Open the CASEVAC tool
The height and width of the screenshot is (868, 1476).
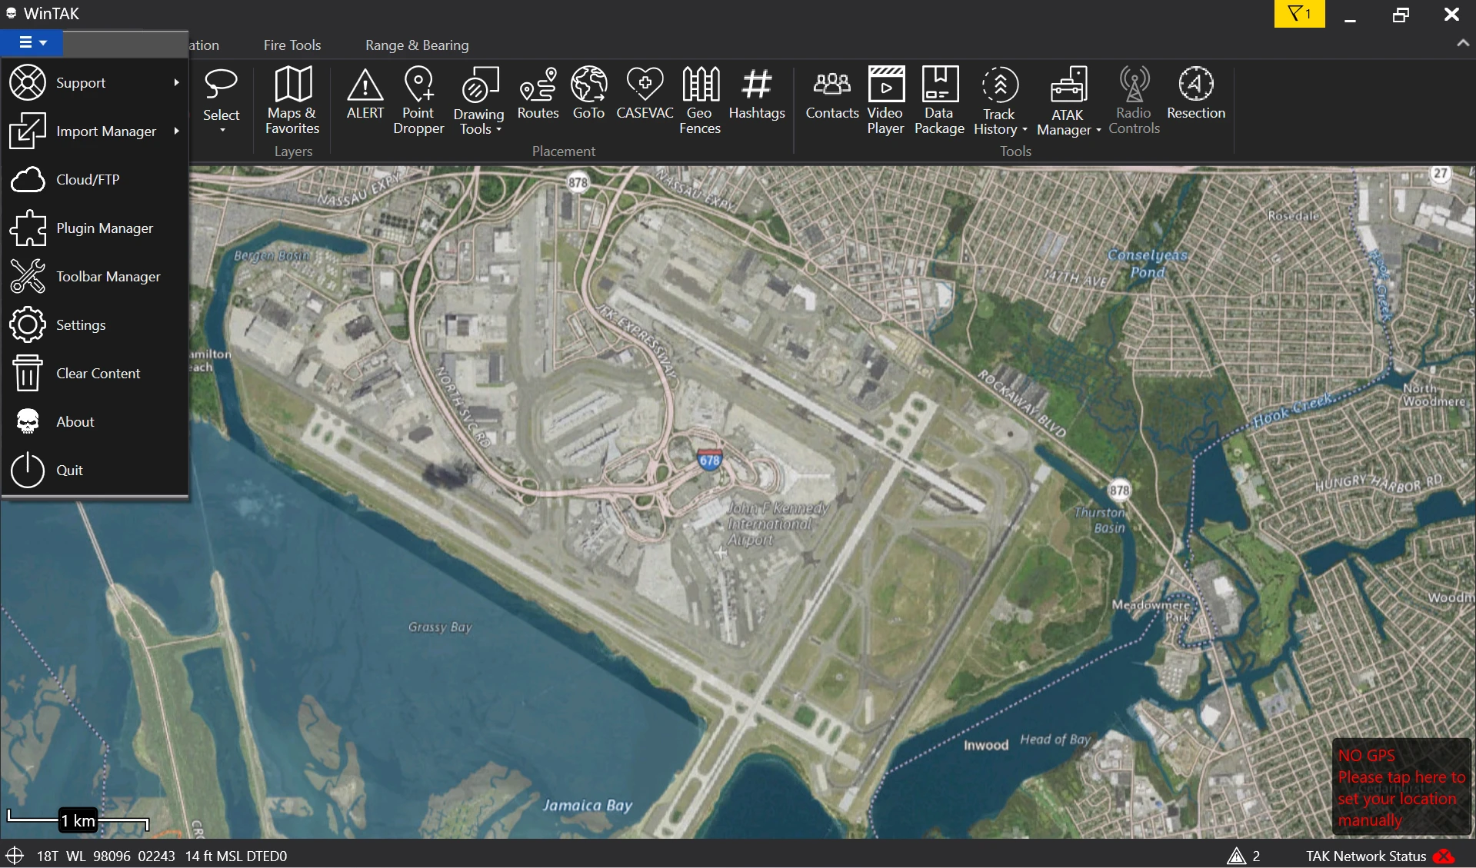coord(645,94)
